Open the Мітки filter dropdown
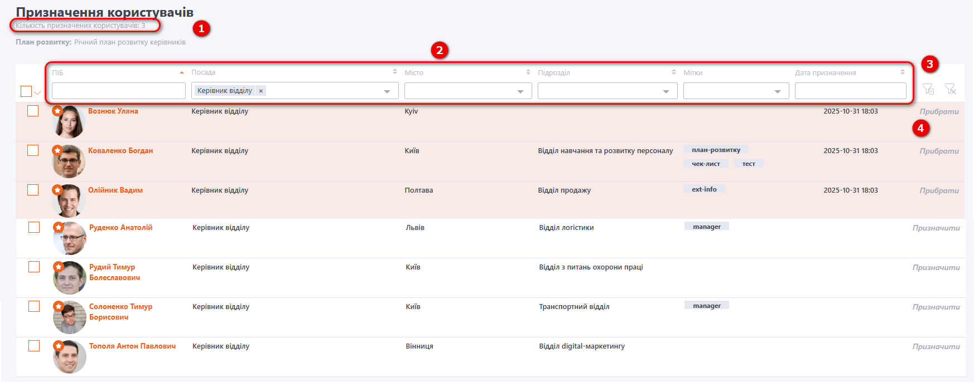Viewport: 974px width, 382px height. point(777,91)
